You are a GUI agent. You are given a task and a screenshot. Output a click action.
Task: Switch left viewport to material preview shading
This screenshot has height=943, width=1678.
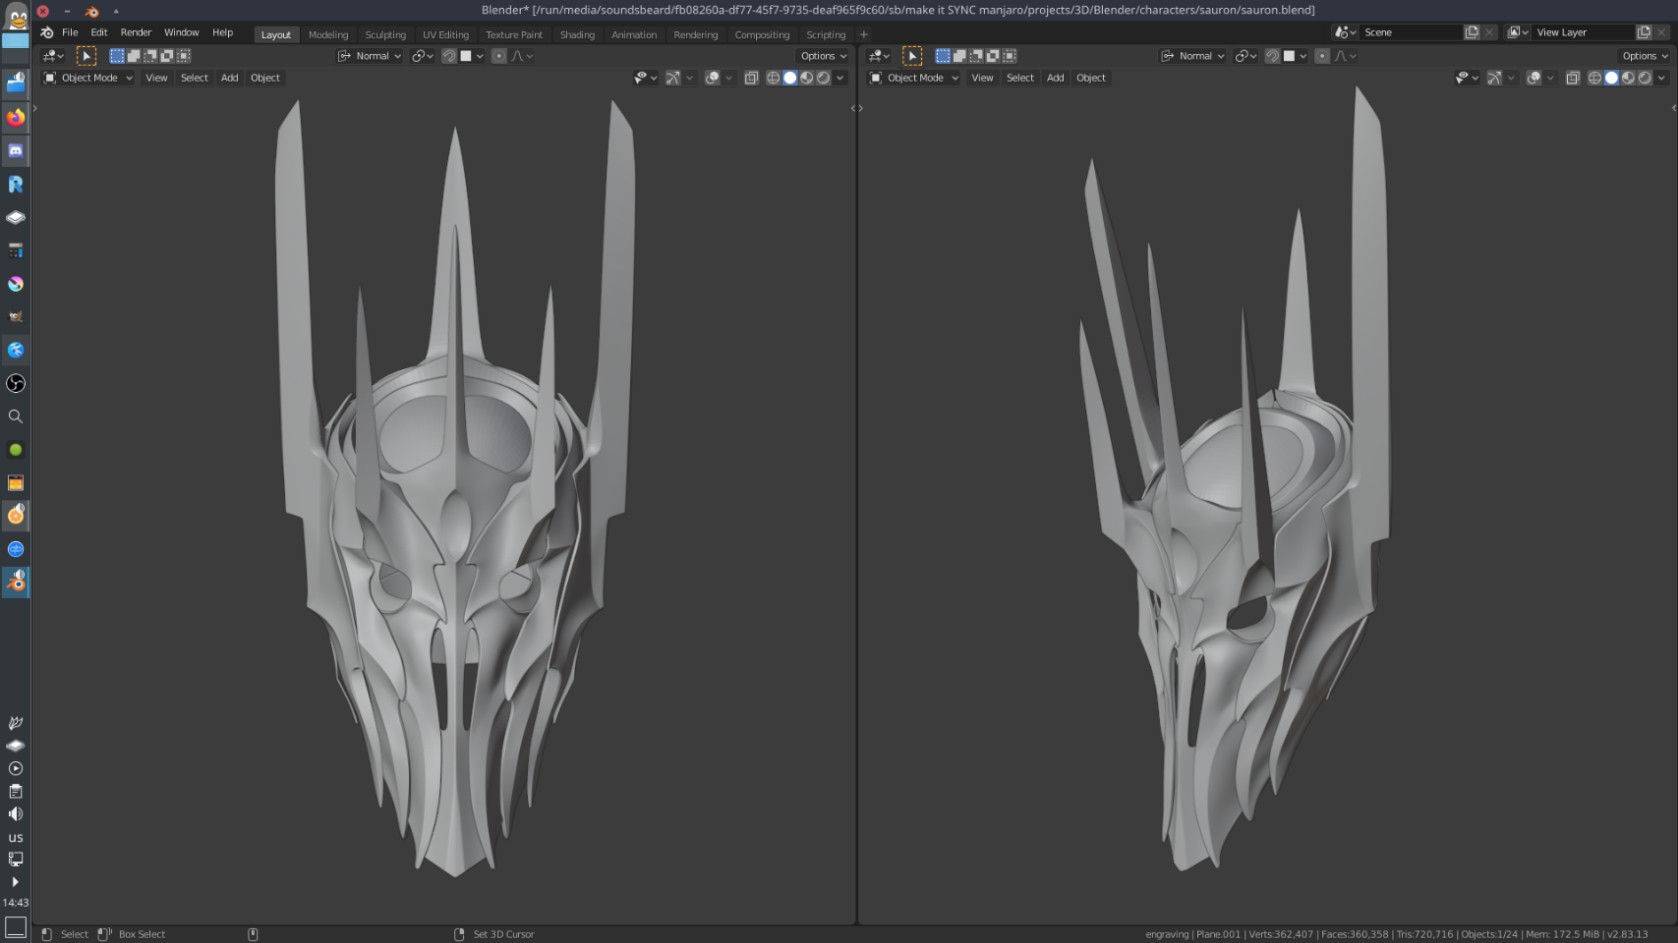tap(807, 78)
